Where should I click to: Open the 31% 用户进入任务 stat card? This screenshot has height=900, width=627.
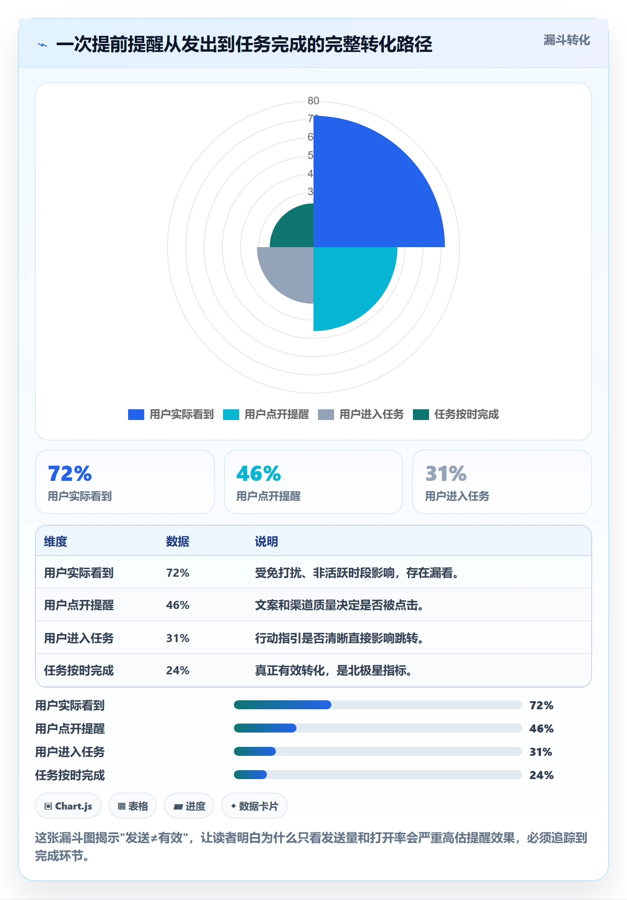tap(502, 482)
